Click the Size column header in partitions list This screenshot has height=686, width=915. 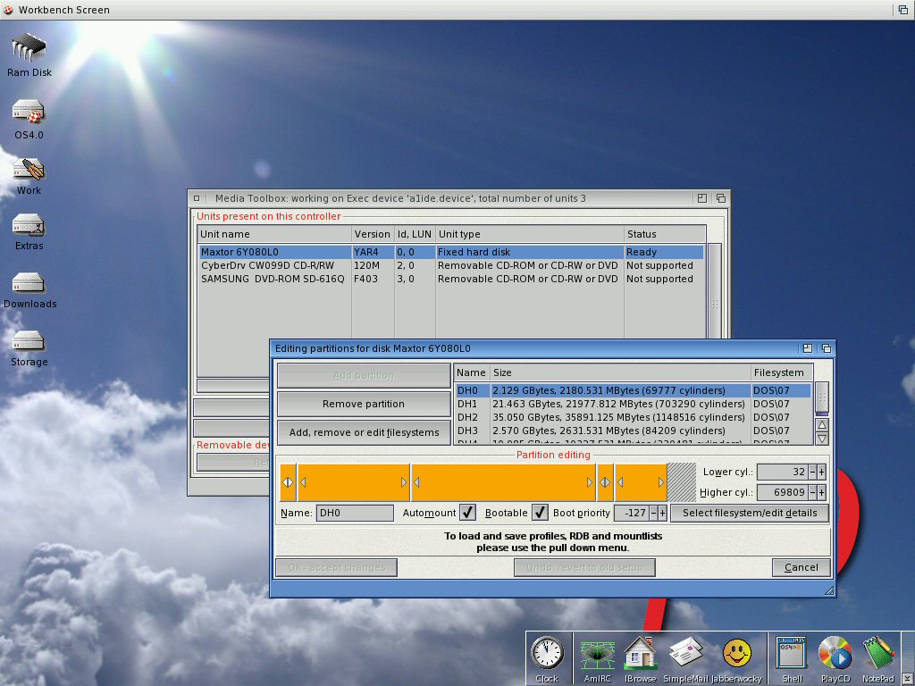point(620,372)
